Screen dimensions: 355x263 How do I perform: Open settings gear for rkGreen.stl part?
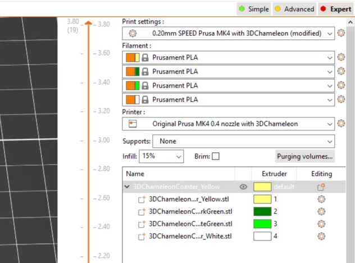(321, 211)
